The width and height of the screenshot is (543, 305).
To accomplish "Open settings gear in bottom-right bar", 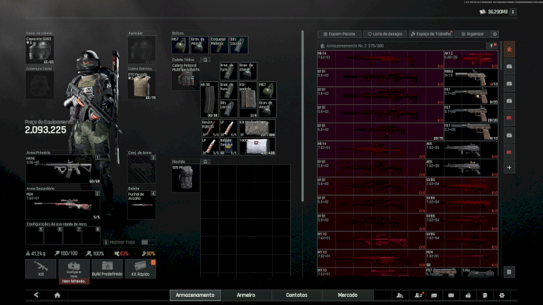I will (502, 296).
